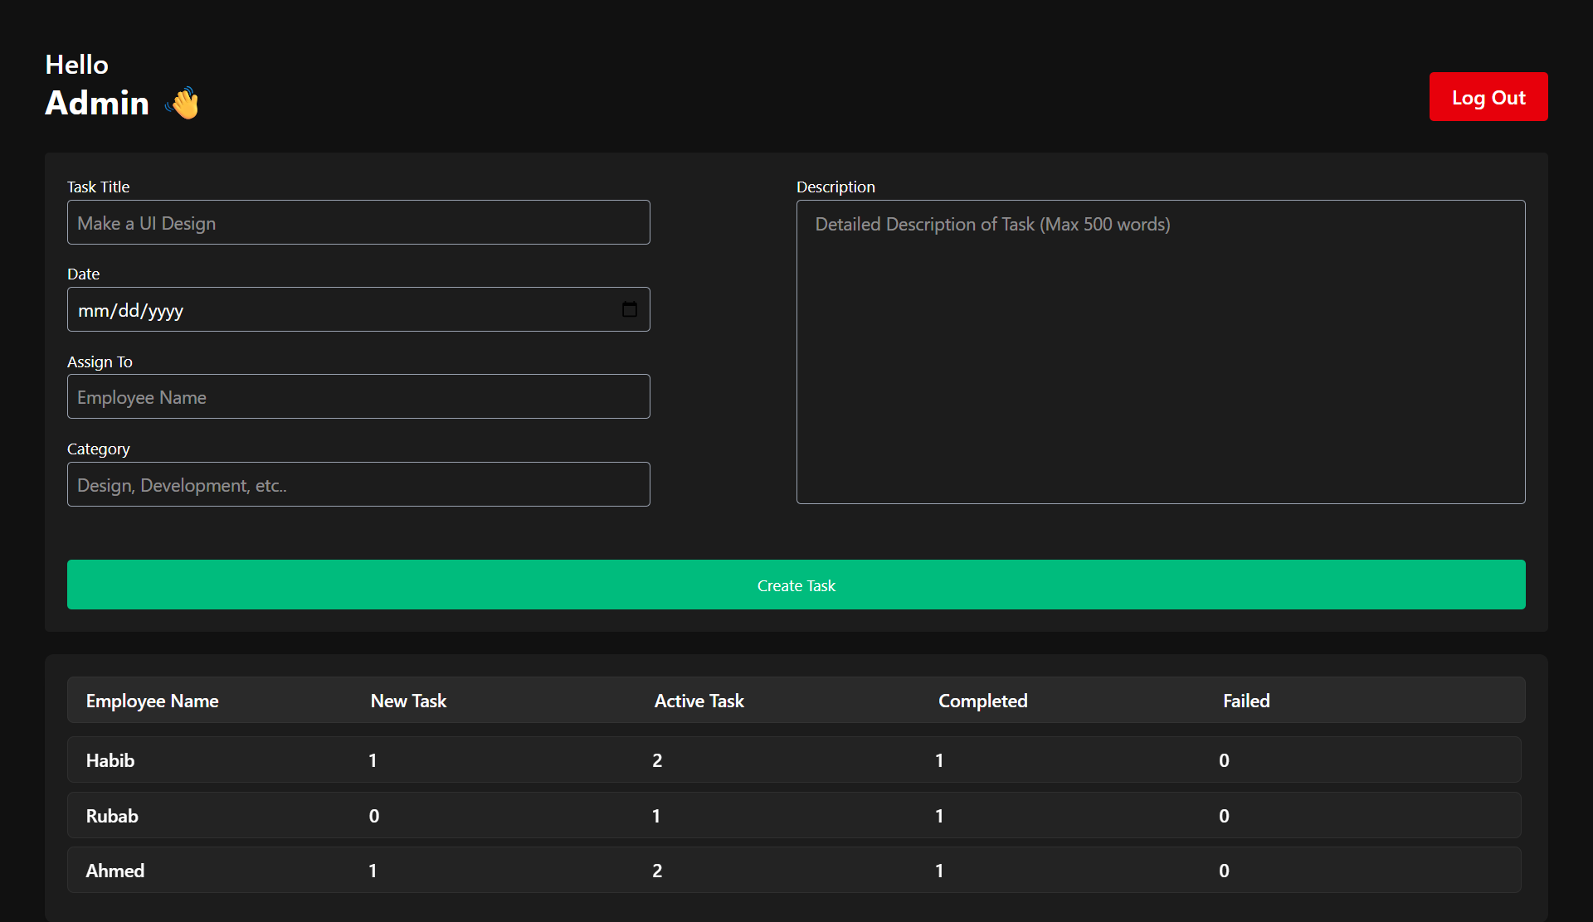Click Ahmed's failed task count
The height and width of the screenshot is (922, 1593).
point(1224,871)
